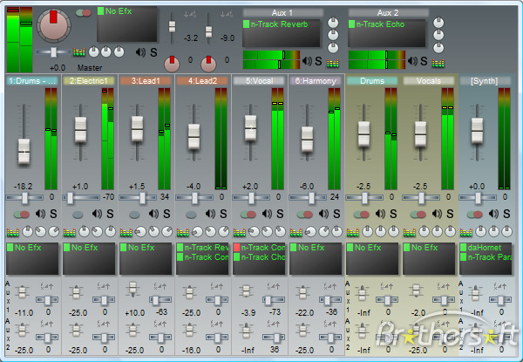Select the 3:Lead1 track name label
The height and width of the screenshot is (362, 523).
click(x=146, y=81)
